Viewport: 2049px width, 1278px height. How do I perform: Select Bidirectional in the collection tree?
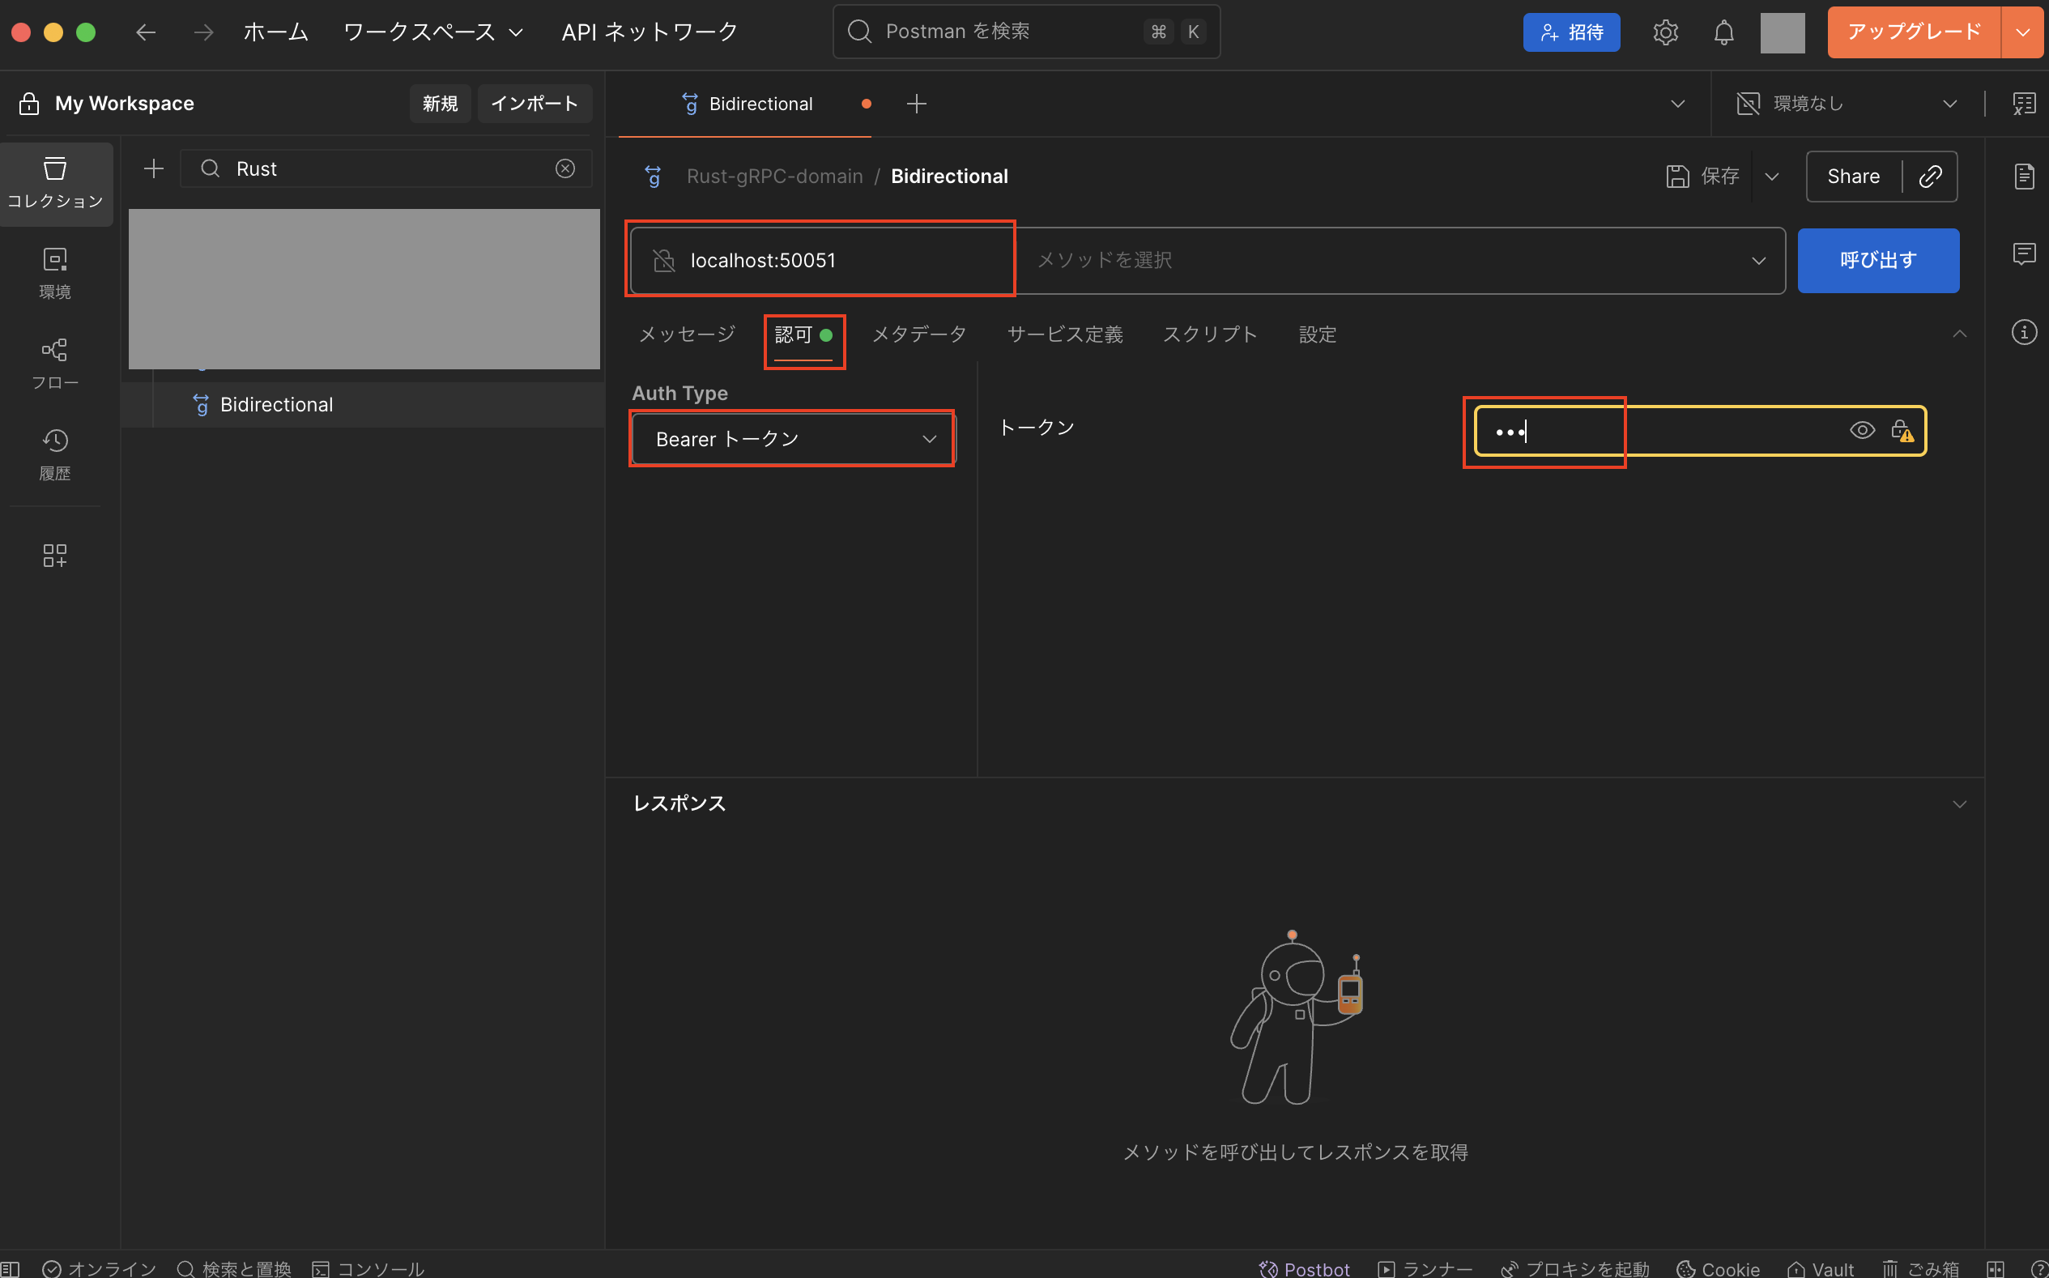click(276, 405)
